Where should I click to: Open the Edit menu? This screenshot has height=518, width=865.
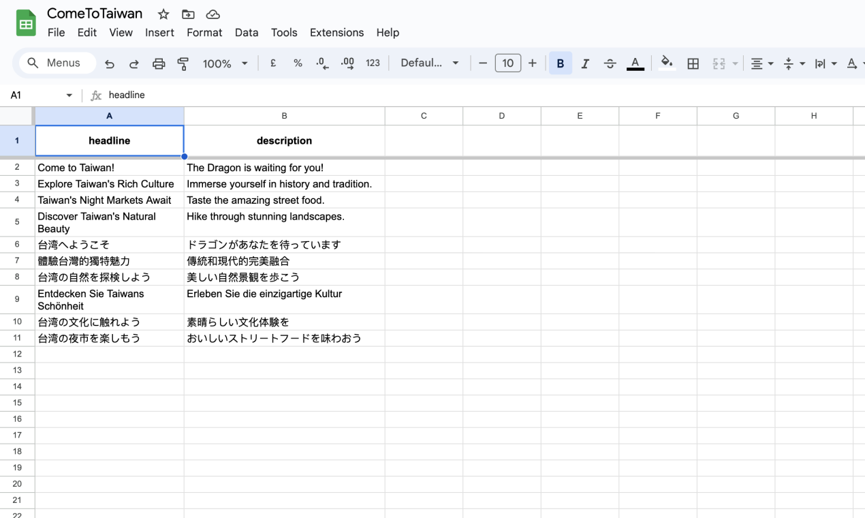click(x=86, y=32)
